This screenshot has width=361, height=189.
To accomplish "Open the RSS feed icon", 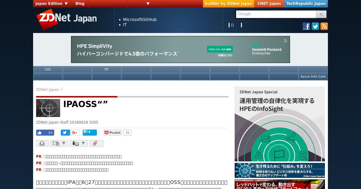I will 324,26.
